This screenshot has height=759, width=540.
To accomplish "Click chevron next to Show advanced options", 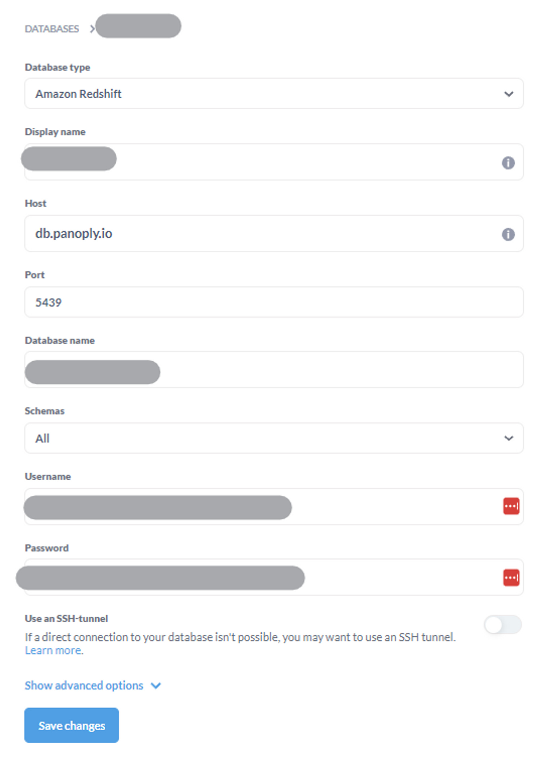I will coord(156,686).
